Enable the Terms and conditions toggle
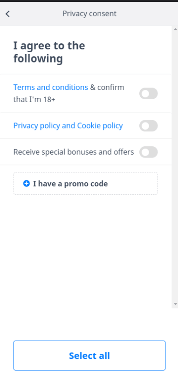The width and height of the screenshot is (178, 391). pyautogui.click(x=149, y=94)
